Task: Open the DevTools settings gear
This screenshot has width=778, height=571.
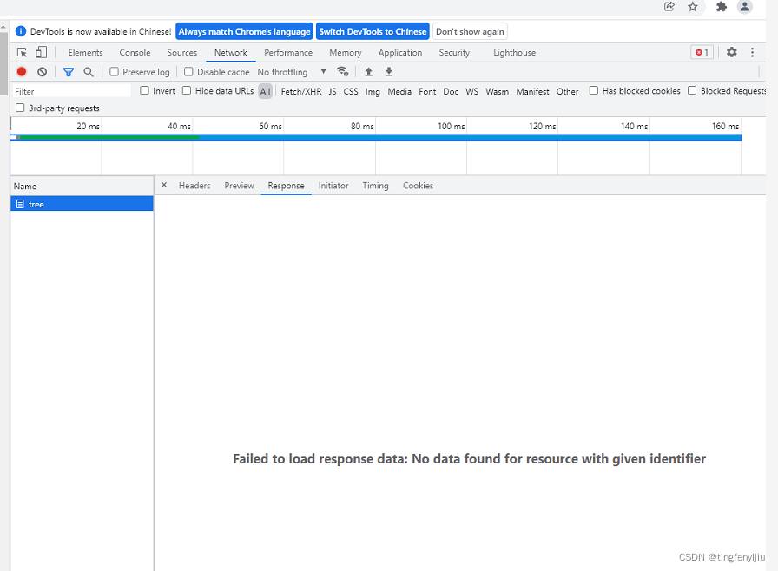Action: click(x=730, y=52)
